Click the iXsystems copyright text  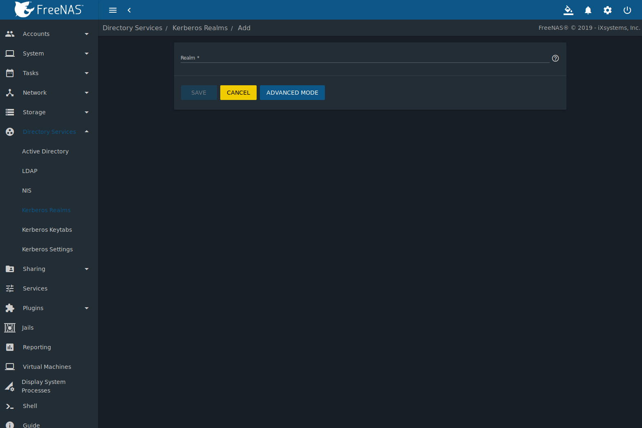589,28
